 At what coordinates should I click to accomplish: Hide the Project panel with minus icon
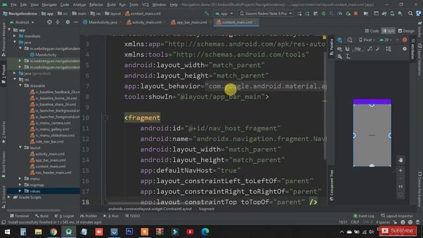tap(76, 22)
